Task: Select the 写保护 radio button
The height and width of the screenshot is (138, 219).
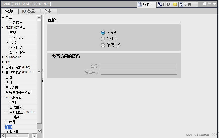Action: [x=103, y=39]
